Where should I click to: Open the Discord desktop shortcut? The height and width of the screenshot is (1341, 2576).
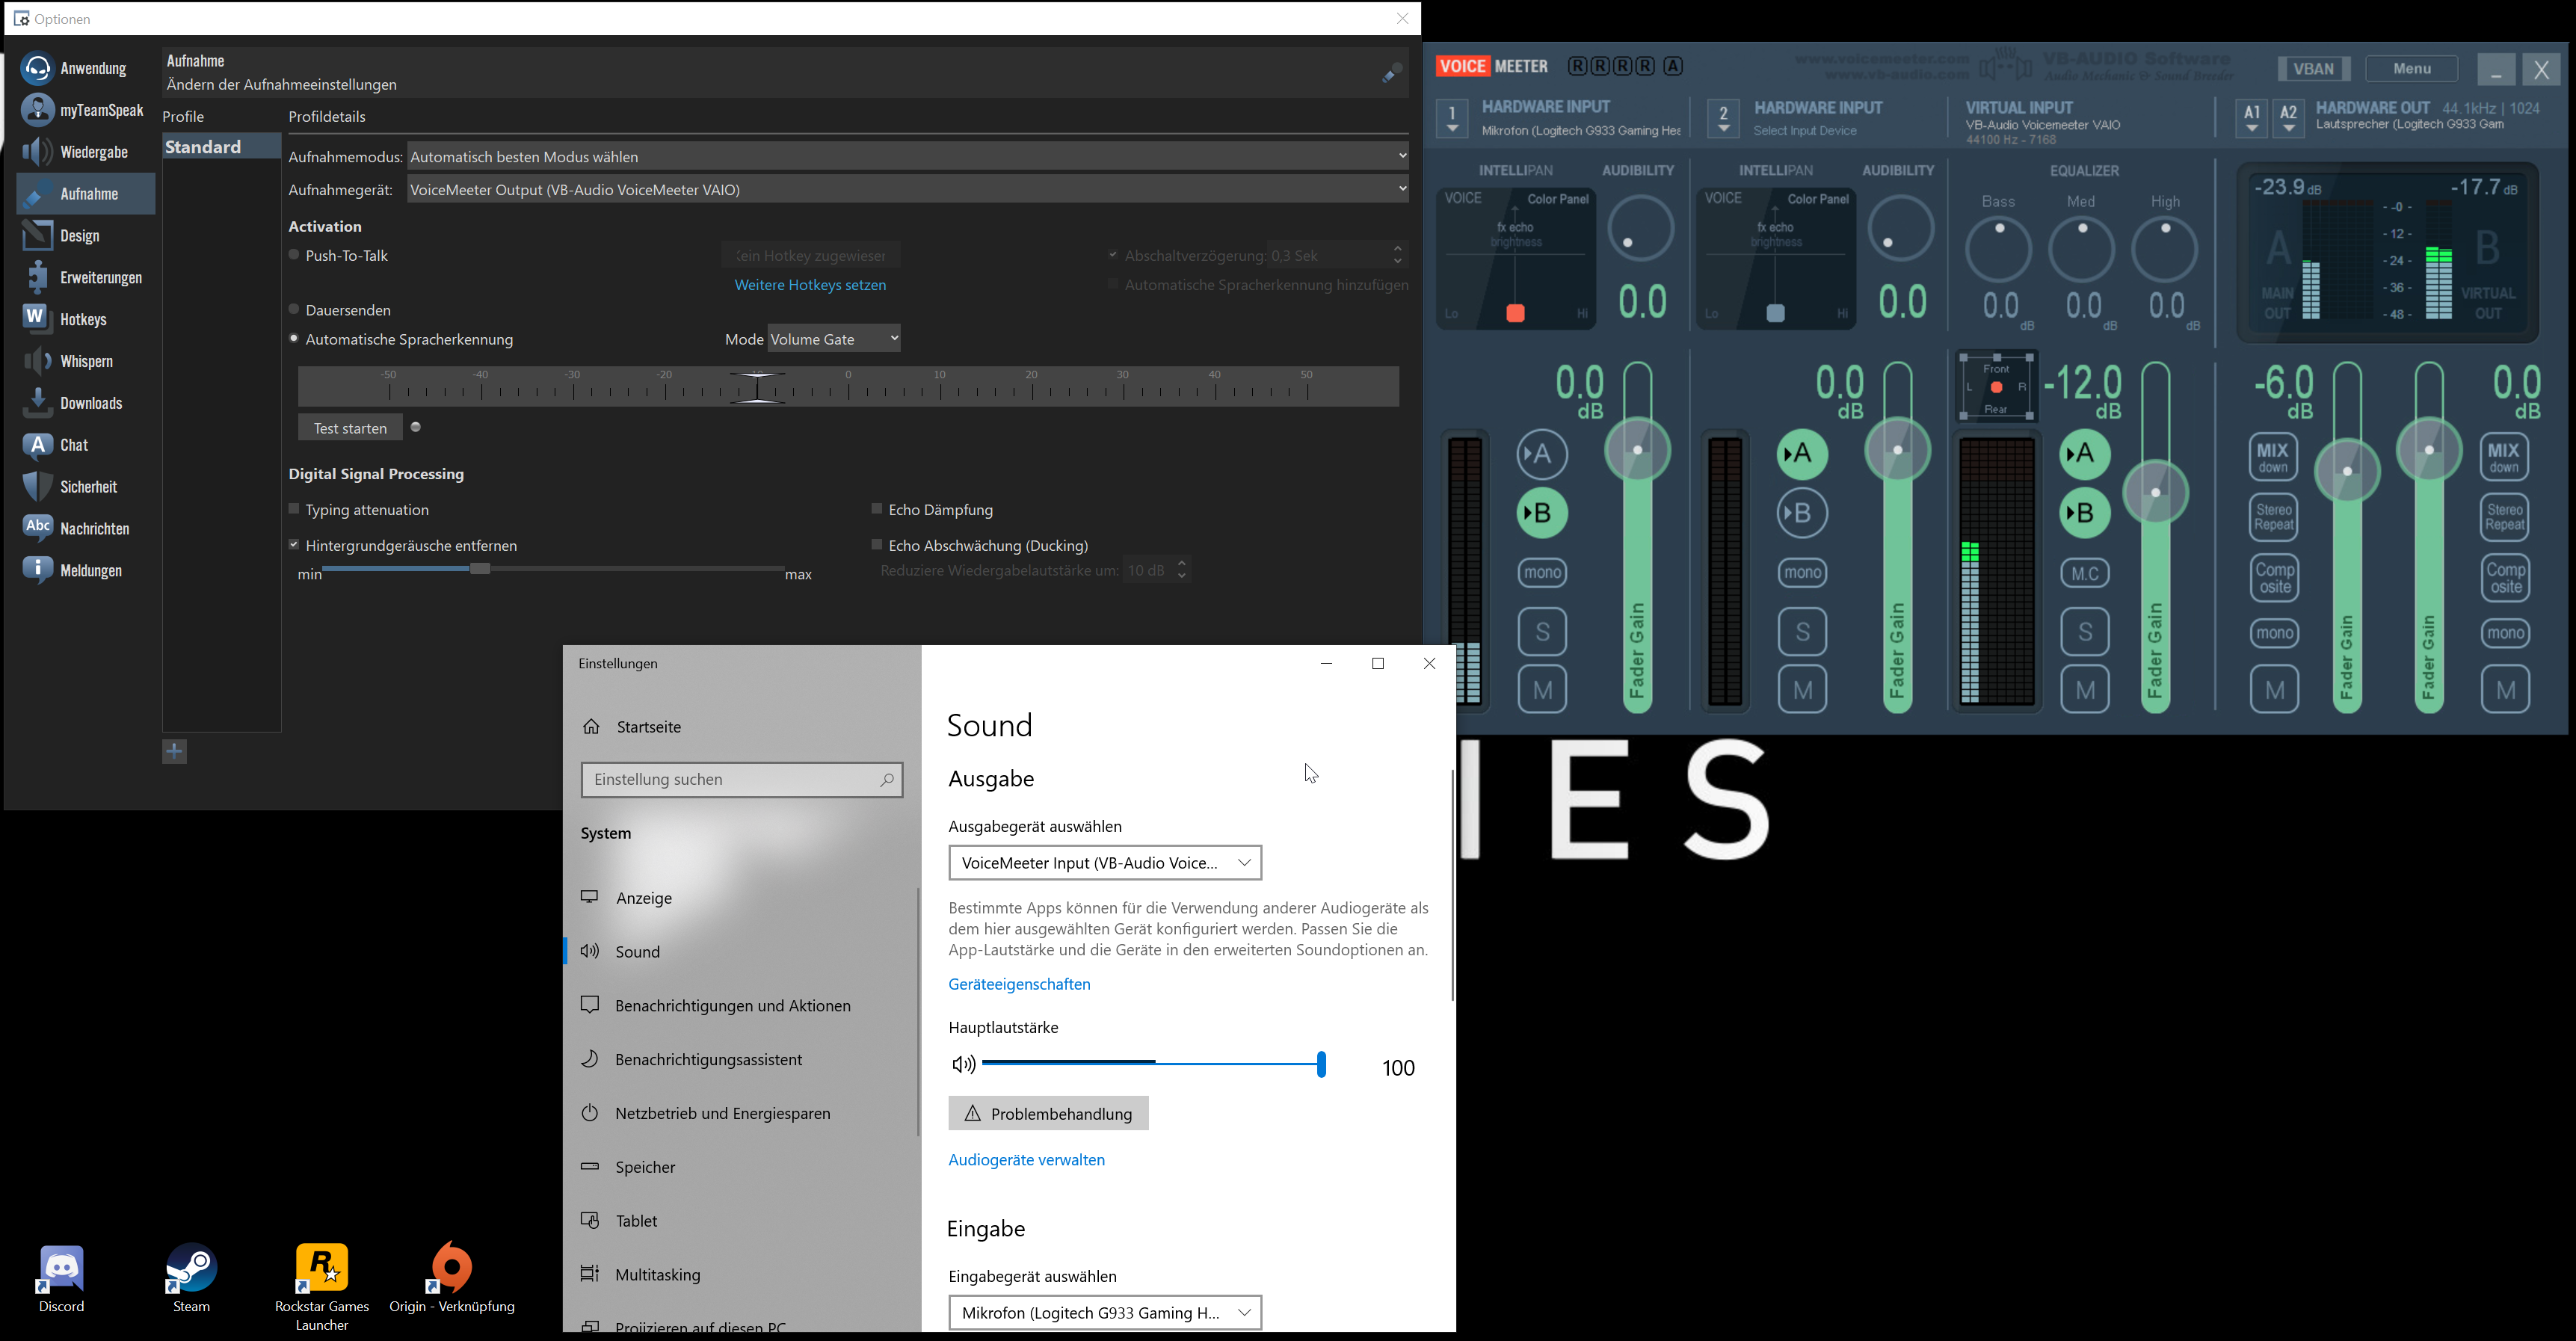[62, 1277]
